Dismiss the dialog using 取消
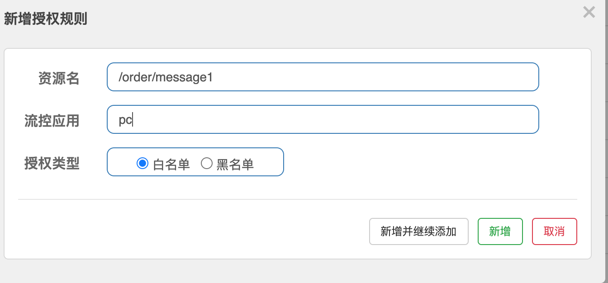Screen dimensions: 608x283 pos(554,231)
